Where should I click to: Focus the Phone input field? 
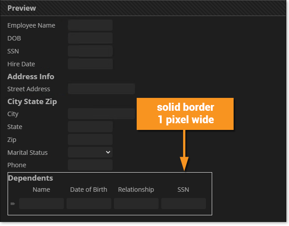[x=90, y=165]
